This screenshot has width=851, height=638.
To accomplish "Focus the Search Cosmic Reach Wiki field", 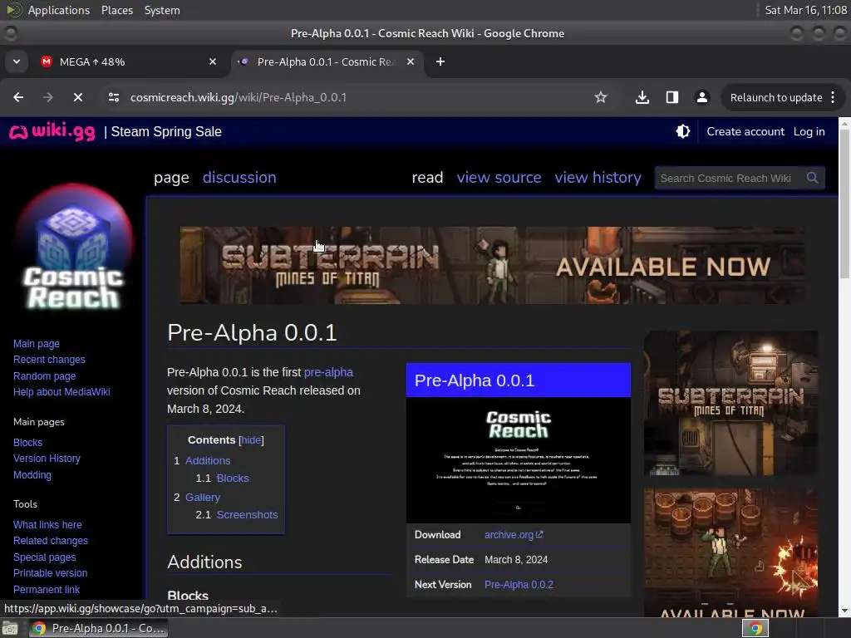I will point(730,178).
